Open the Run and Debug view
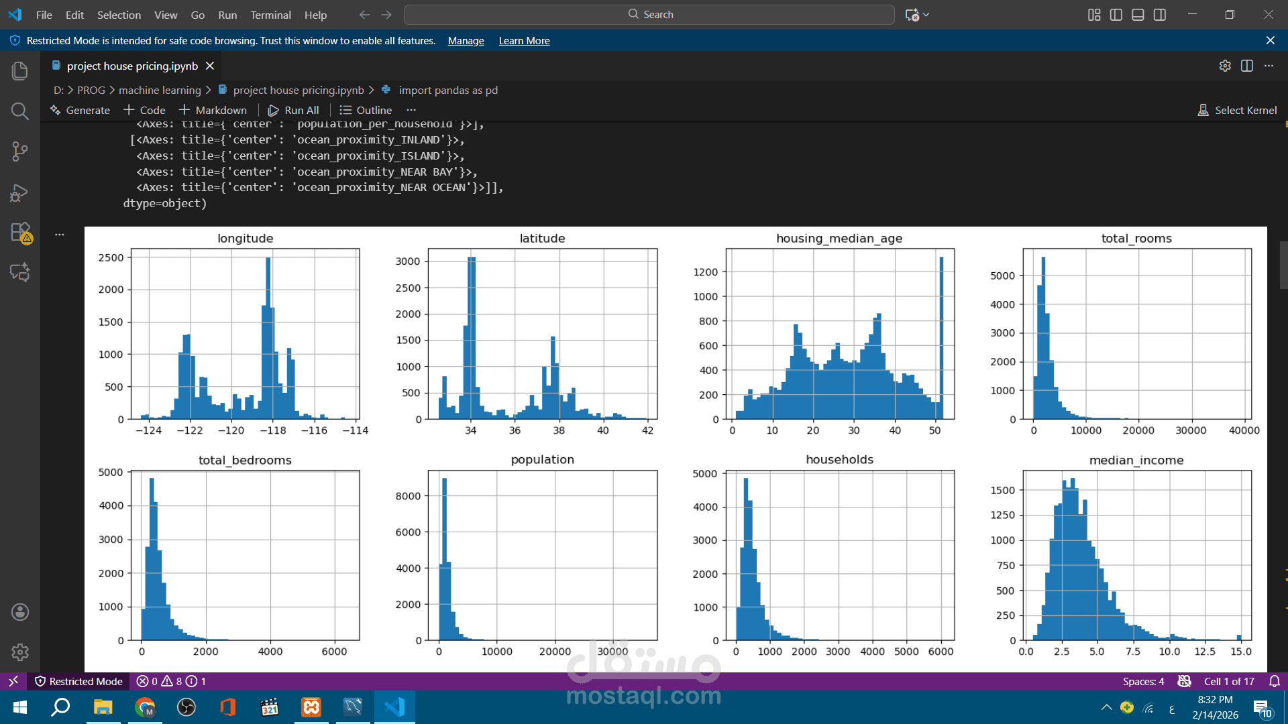Screen dimensions: 1288x724 tap(19, 193)
